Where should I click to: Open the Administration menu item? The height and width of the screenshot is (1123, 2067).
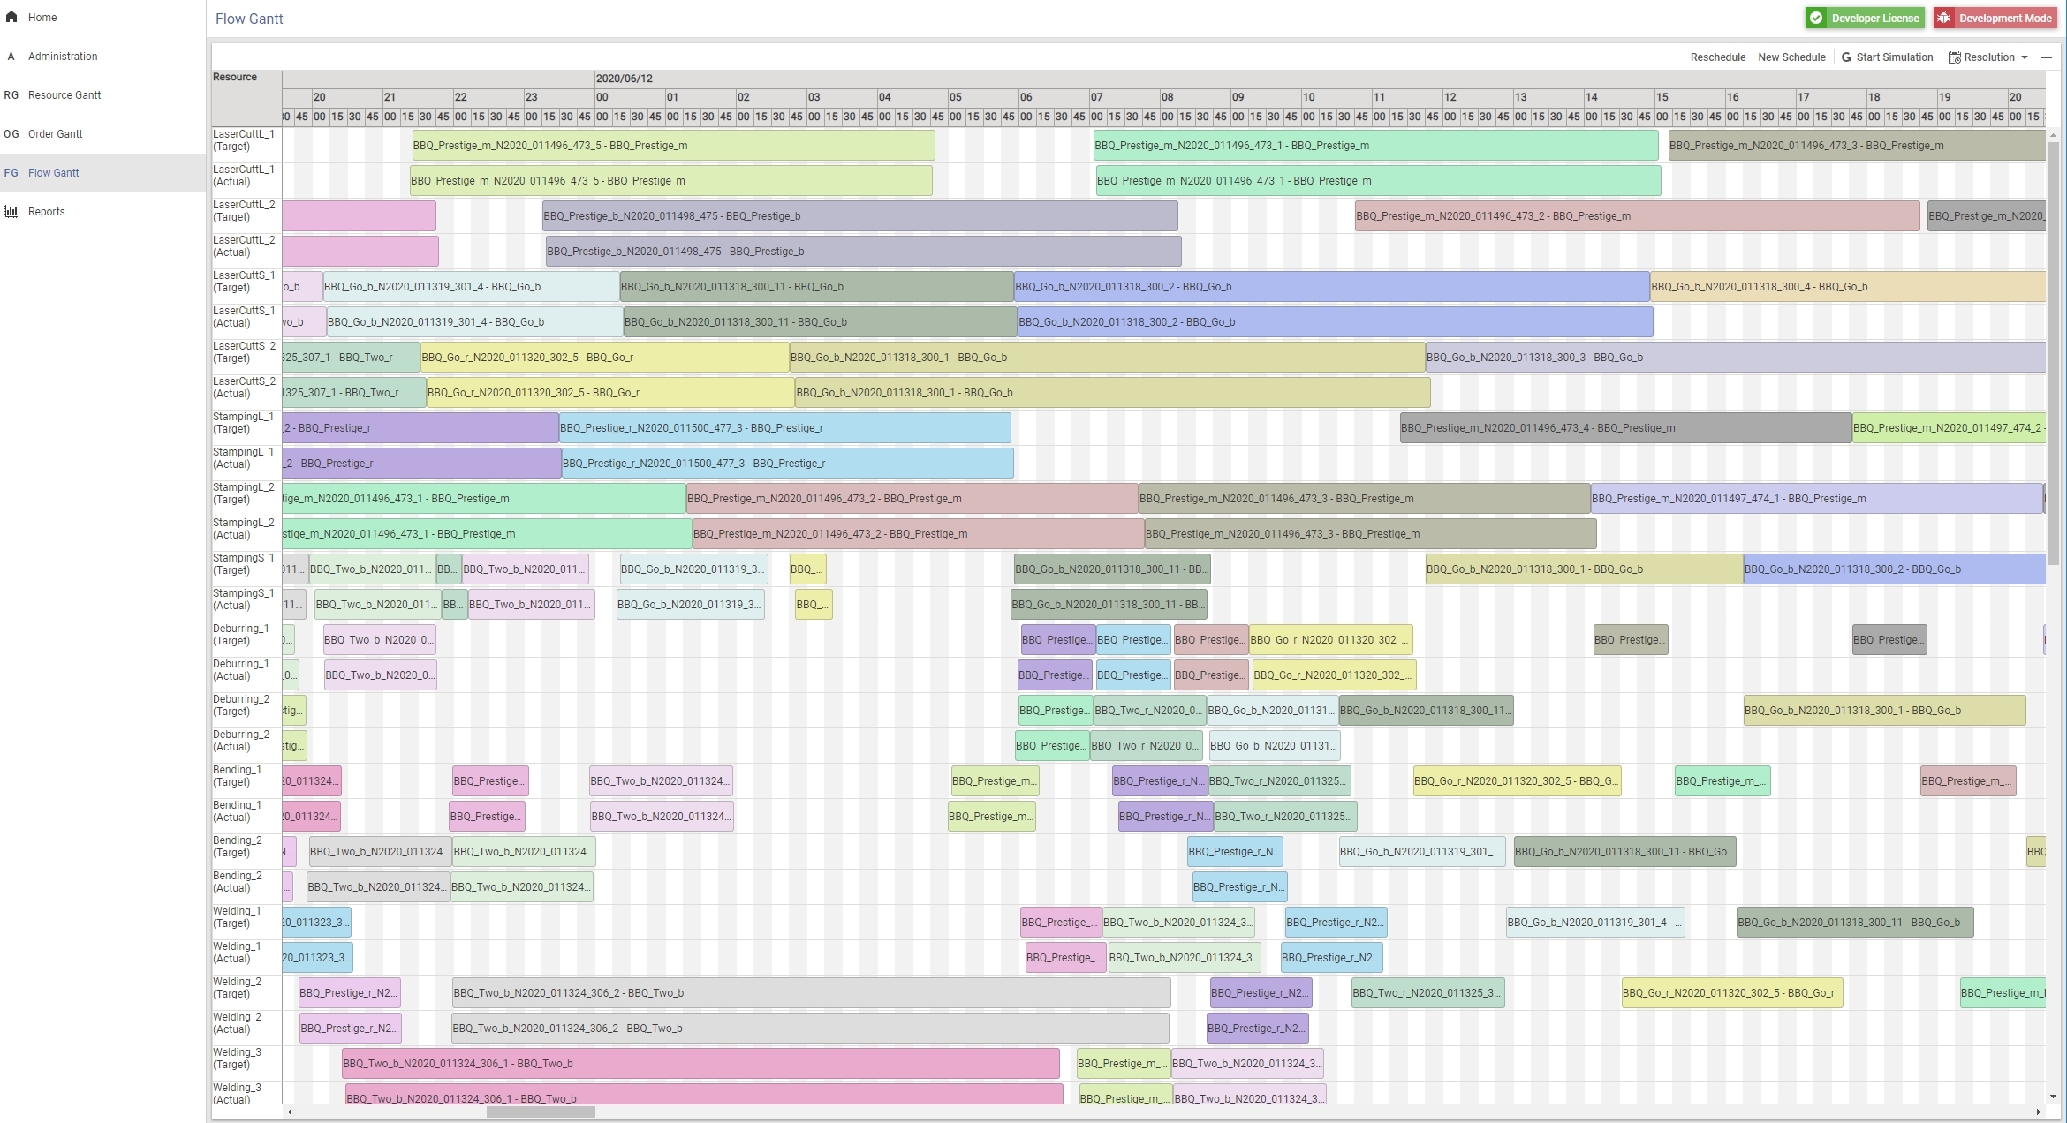[63, 56]
